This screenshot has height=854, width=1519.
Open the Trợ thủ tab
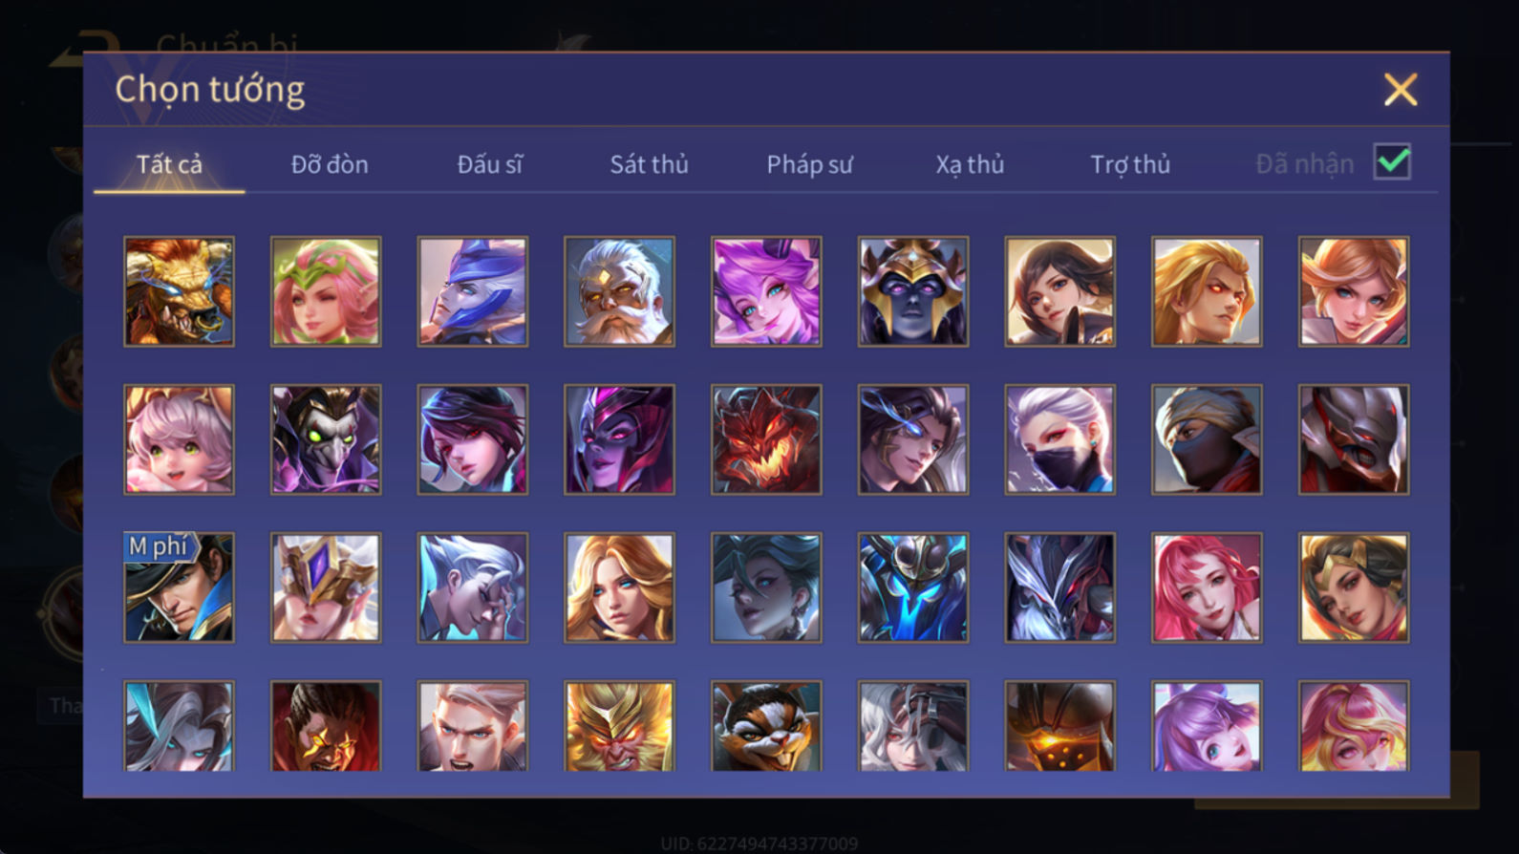pyautogui.click(x=1130, y=164)
